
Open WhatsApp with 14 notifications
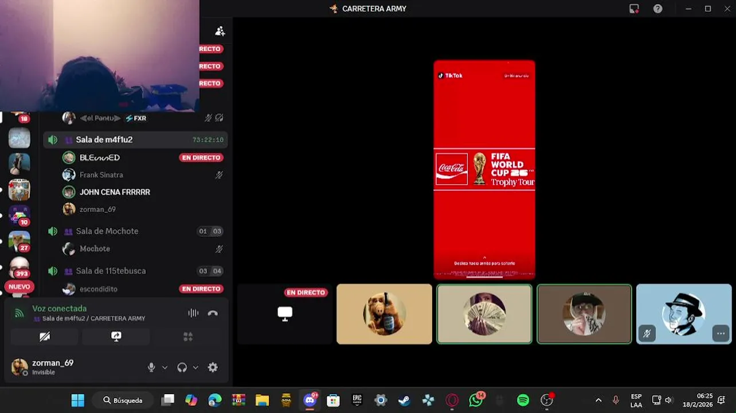[x=476, y=400]
